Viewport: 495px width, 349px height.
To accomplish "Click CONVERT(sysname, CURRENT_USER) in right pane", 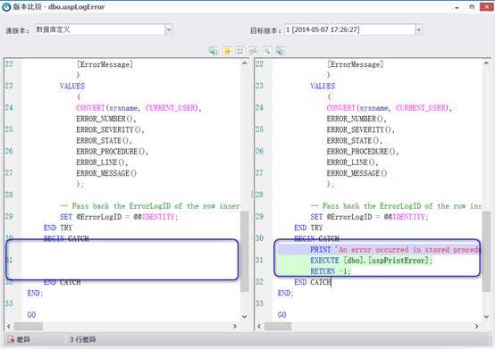I will click(390, 108).
